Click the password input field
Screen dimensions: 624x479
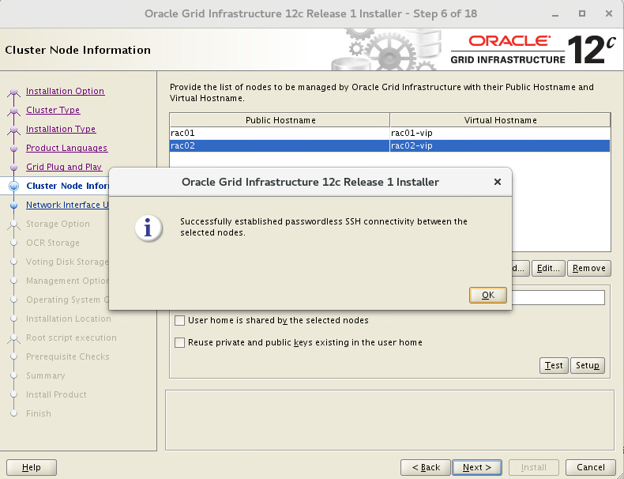[558, 298]
